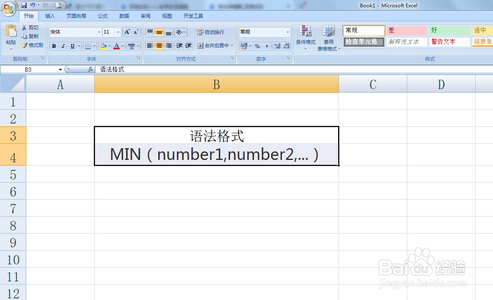Switch to the 数据 tab

(x=124, y=16)
